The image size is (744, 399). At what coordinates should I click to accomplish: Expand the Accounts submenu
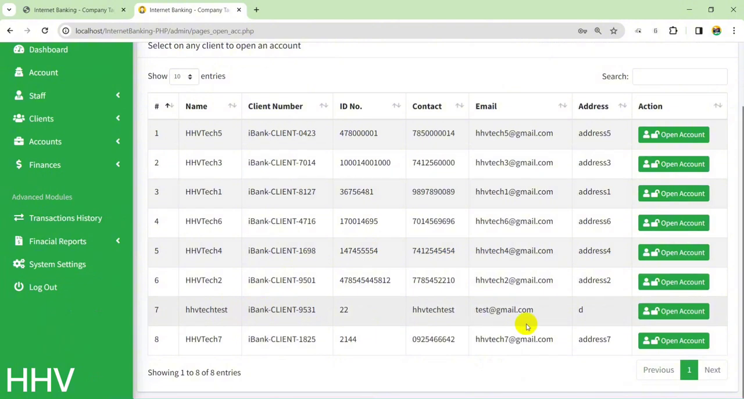point(118,141)
